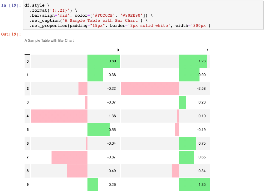
Task: Click the pink bar showing -0.87
Action: [69, 157]
